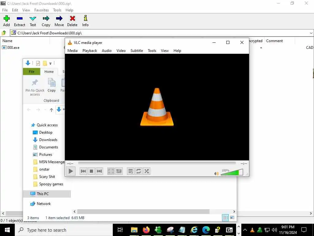This screenshot has height=236, width=314.
Task: Toggle the VLC playlist view
Action: point(131,171)
